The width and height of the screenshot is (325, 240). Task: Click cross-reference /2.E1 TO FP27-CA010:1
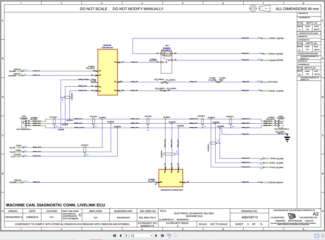coord(265,82)
